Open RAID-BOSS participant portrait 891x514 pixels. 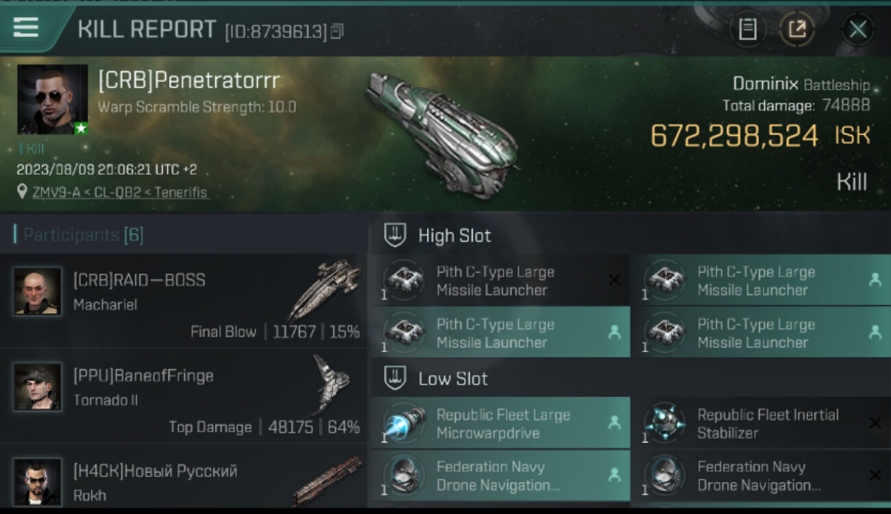(37, 291)
